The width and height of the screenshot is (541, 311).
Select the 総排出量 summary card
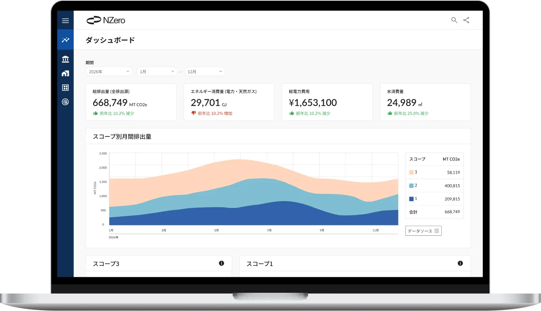point(131,102)
